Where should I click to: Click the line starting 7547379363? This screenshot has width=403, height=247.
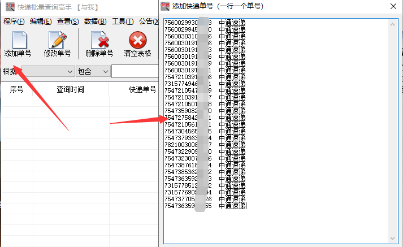pyautogui.click(x=205, y=138)
